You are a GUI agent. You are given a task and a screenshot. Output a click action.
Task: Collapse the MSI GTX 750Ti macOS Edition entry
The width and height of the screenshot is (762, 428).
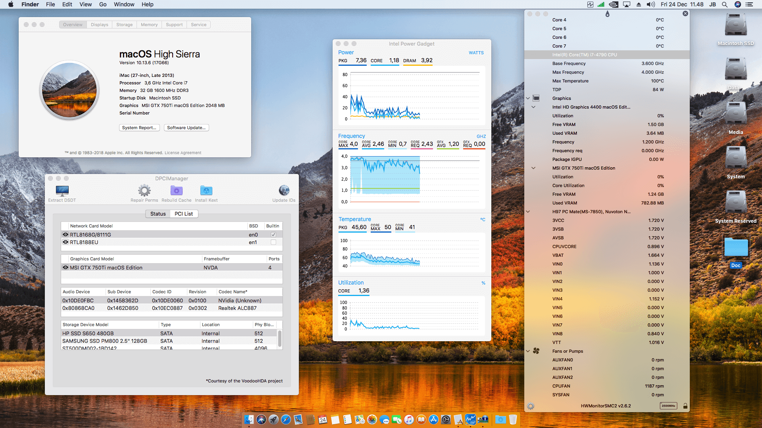[533, 168]
